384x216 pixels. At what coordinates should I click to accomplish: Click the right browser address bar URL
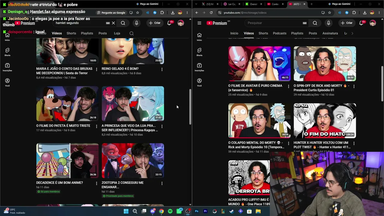point(245,13)
